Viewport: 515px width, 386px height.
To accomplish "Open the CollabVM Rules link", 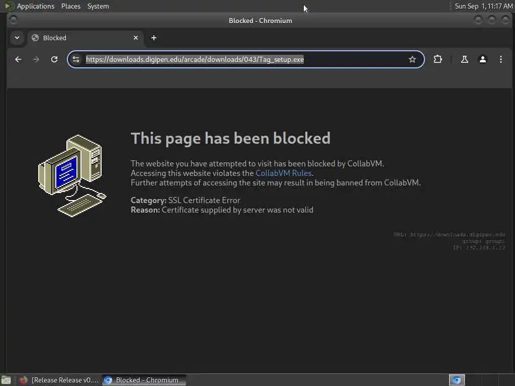I will pyautogui.click(x=284, y=173).
